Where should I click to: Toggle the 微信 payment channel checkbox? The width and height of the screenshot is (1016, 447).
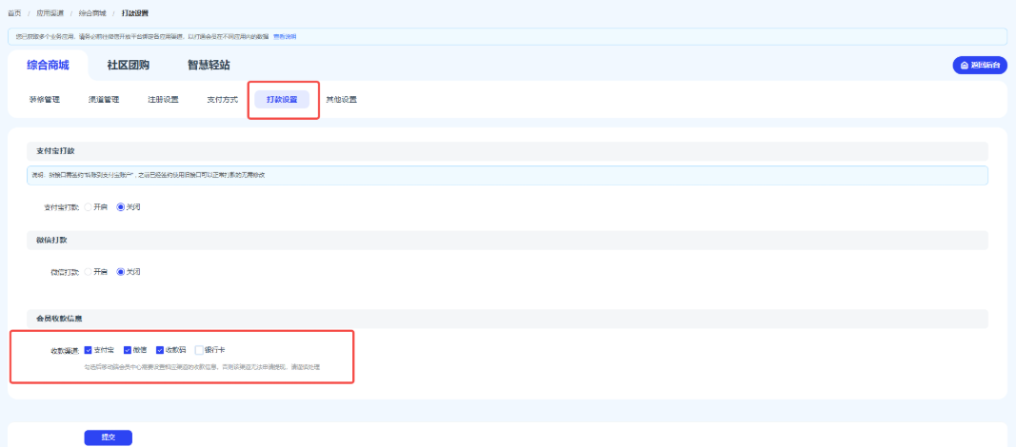click(128, 350)
